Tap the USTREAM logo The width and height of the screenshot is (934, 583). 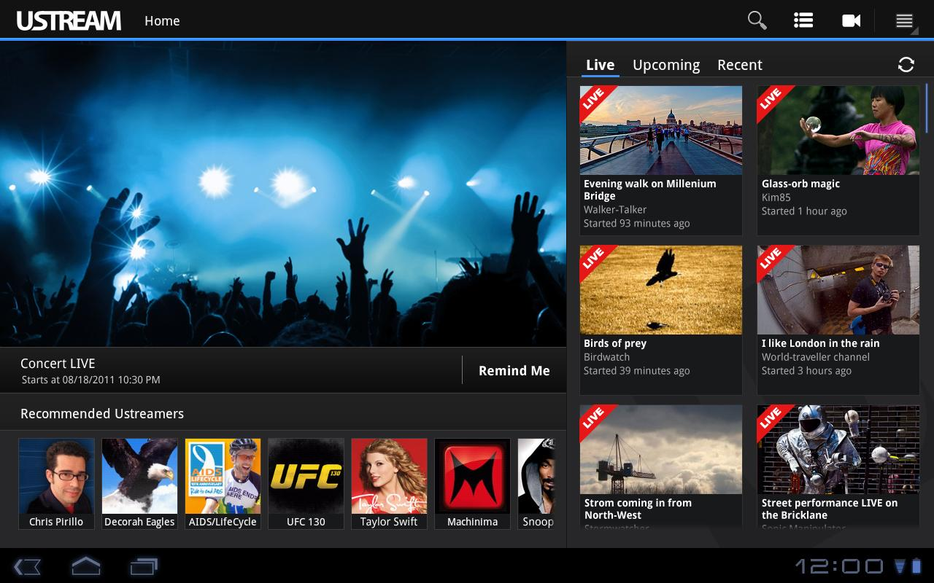point(69,20)
